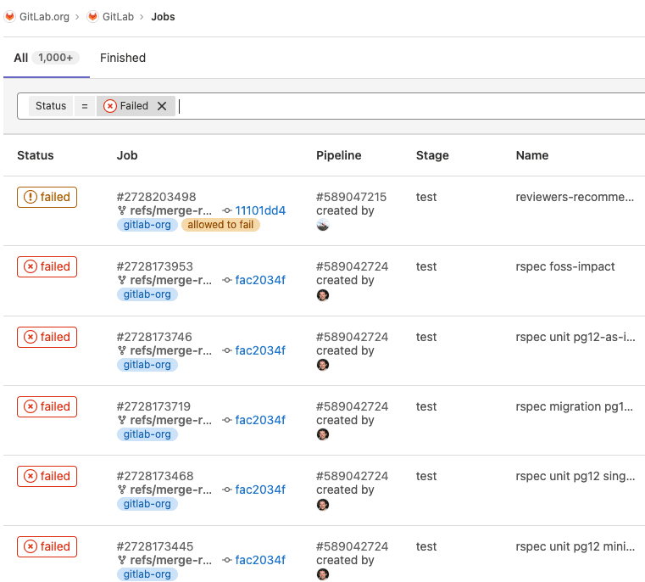The image size is (645, 582).
Task: Click the failed status icon for job #2728173719
Action: click(30, 406)
